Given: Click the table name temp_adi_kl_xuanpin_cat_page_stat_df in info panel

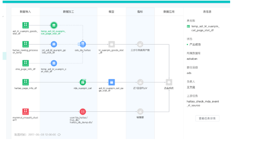Looking at the screenshot, I should pyautogui.click(x=205, y=28).
